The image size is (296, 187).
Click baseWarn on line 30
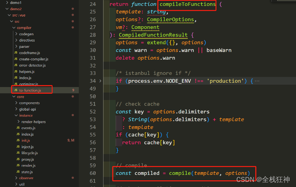[x=219, y=50]
